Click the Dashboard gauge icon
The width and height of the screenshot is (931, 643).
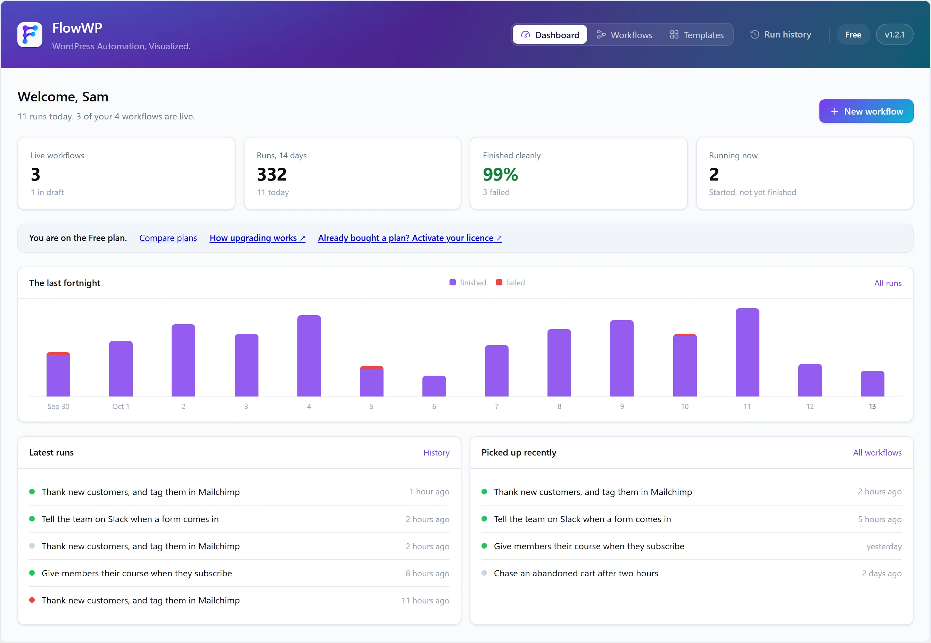[525, 35]
